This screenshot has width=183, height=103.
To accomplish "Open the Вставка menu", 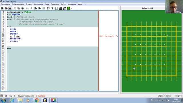I will tap(29, 4).
